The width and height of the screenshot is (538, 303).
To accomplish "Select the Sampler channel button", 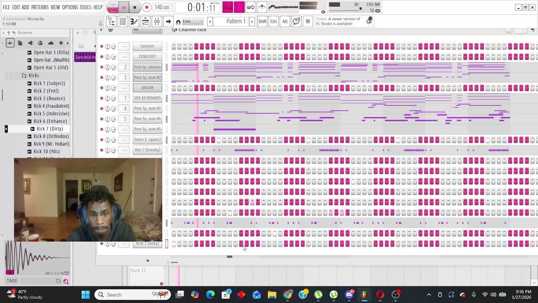I will click(x=147, y=46).
